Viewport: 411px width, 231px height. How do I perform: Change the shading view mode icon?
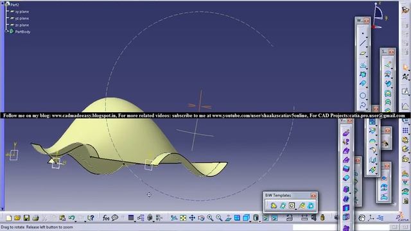(x=256, y=218)
